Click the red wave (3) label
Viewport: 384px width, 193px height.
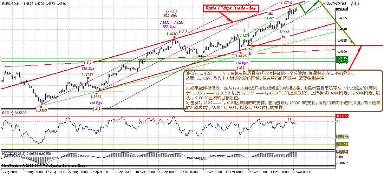183,31
